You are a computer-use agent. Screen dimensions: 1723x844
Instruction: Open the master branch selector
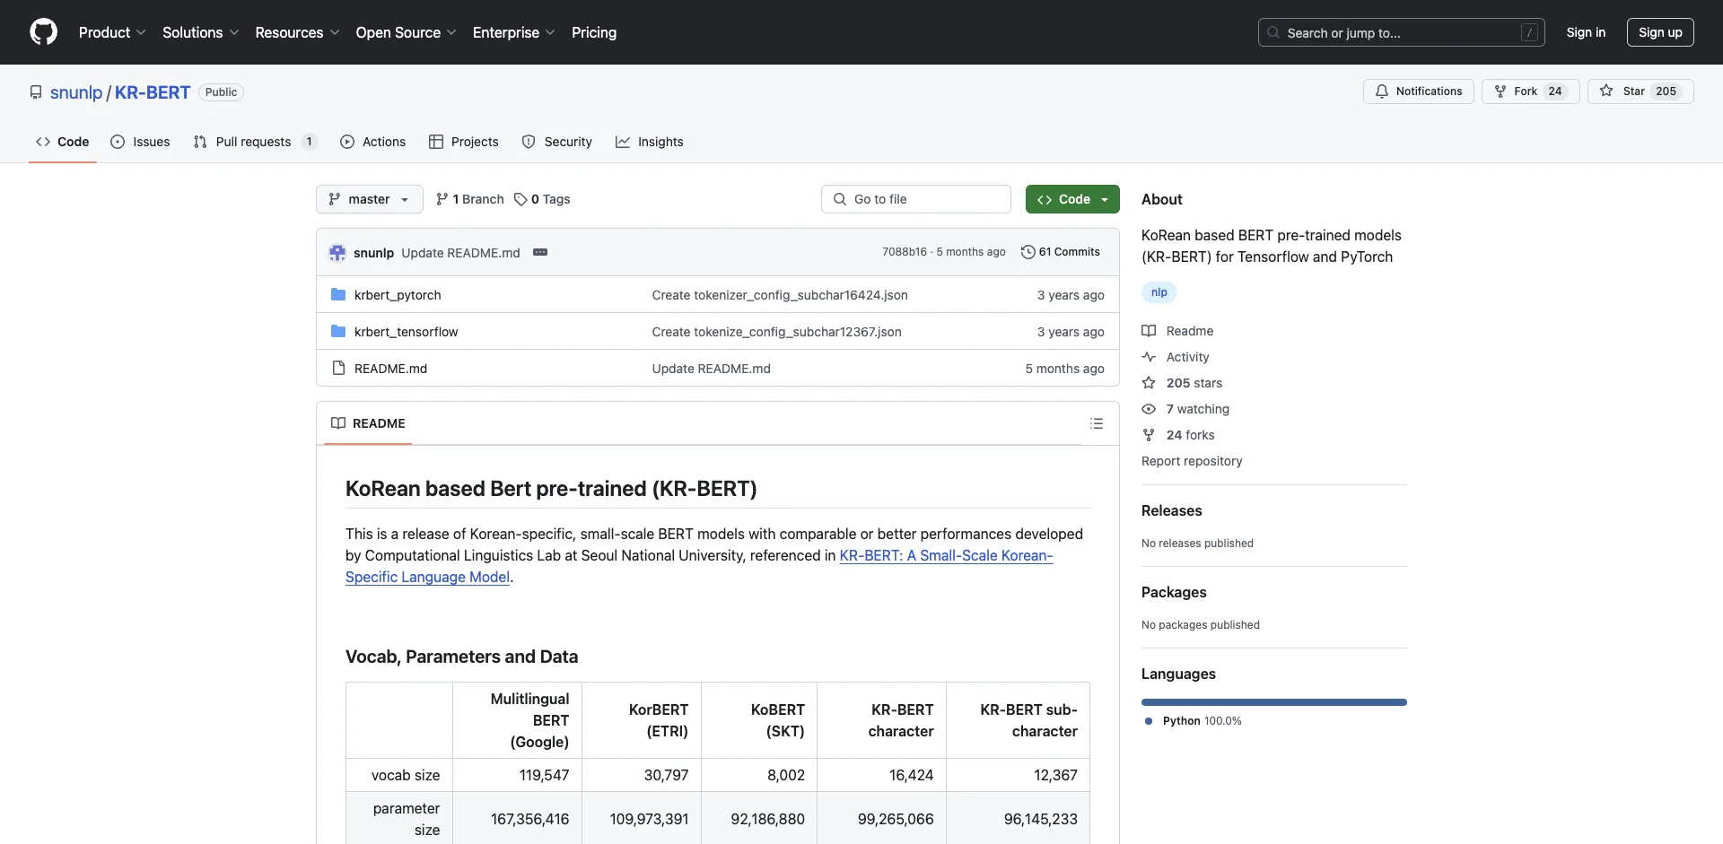[369, 199]
